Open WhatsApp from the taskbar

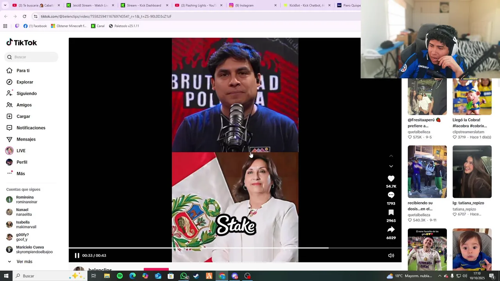[184, 276]
